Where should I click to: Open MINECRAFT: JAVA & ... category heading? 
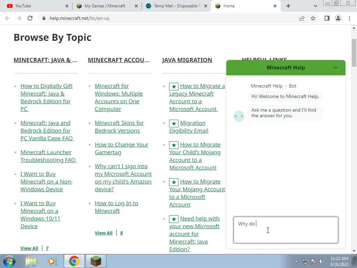coord(45,60)
